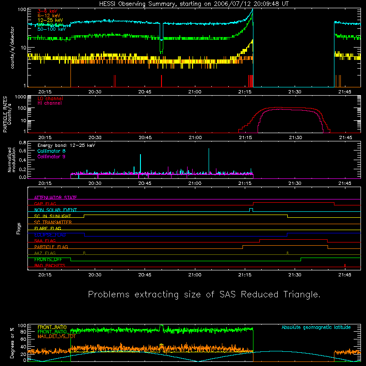Screen dimensions: 366x366
Task: Select the 'ECLIPSE_FLAG' flag label
Action: coord(50,235)
